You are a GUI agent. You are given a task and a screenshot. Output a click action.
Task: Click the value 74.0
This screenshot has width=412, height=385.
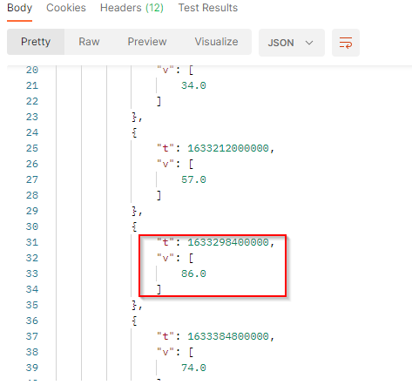[193, 368]
